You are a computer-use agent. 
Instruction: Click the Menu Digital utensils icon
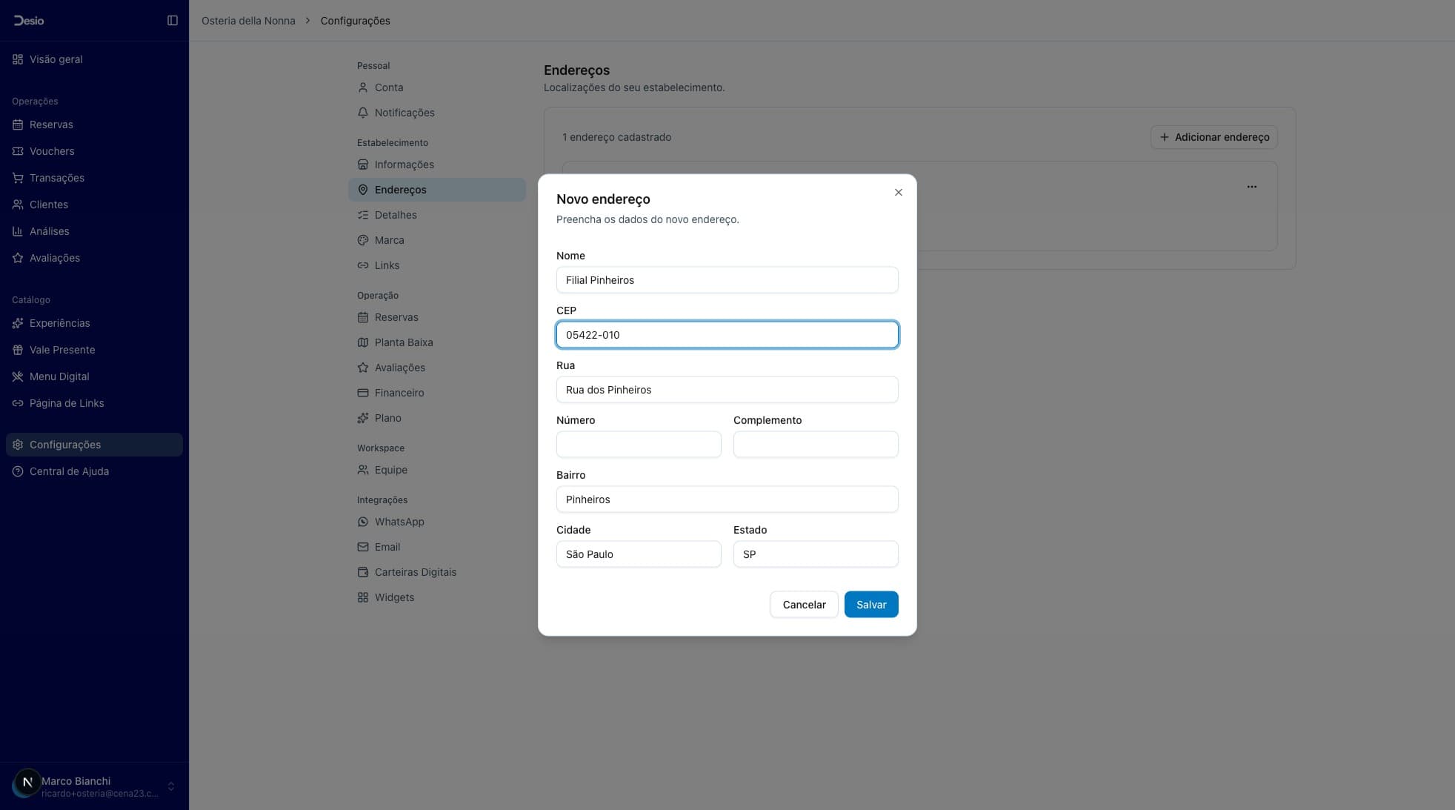pos(18,376)
